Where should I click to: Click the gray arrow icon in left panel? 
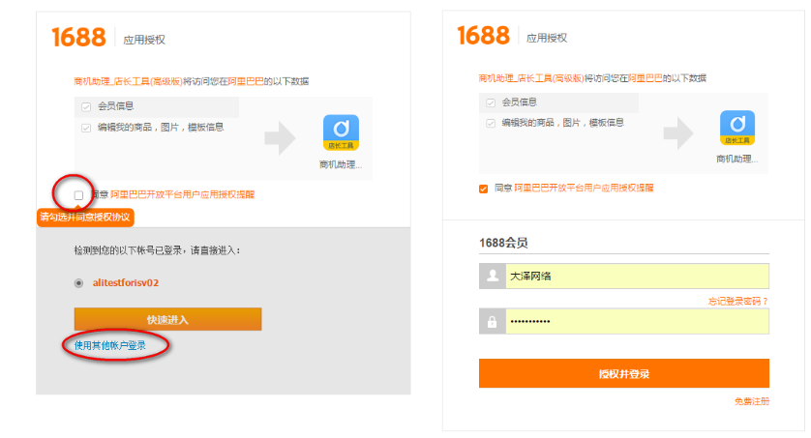tap(280, 138)
